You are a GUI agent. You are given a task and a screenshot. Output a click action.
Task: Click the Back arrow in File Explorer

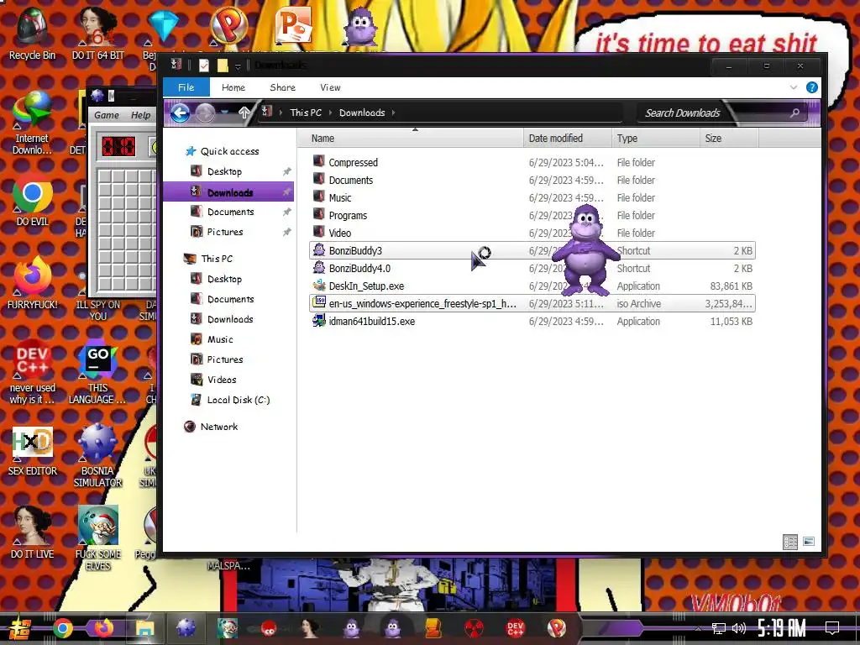click(180, 113)
